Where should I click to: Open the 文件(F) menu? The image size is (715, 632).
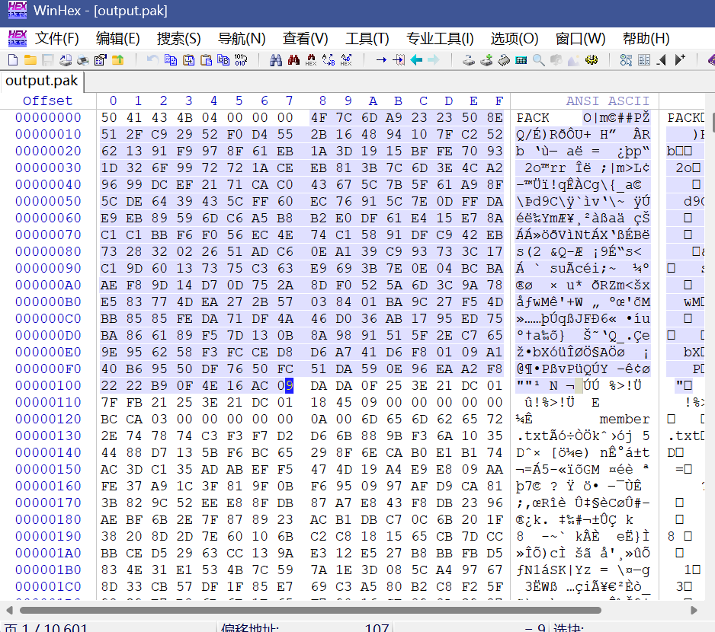pyautogui.click(x=57, y=39)
